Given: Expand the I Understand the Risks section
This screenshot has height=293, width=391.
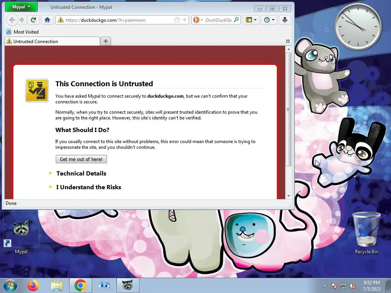Looking at the screenshot, I should [x=89, y=187].
